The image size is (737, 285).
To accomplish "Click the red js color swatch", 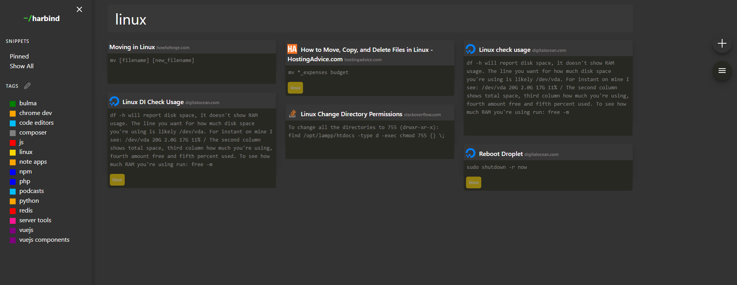I will coord(13,143).
